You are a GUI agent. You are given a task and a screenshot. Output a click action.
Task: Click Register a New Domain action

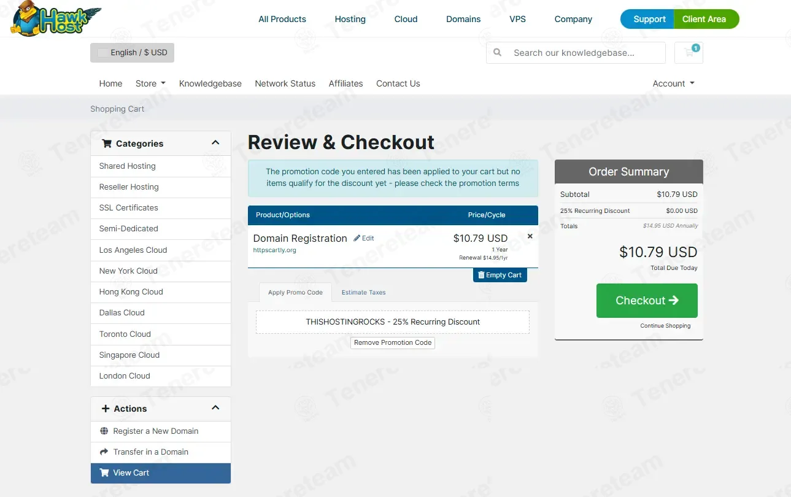click(161, 431)
